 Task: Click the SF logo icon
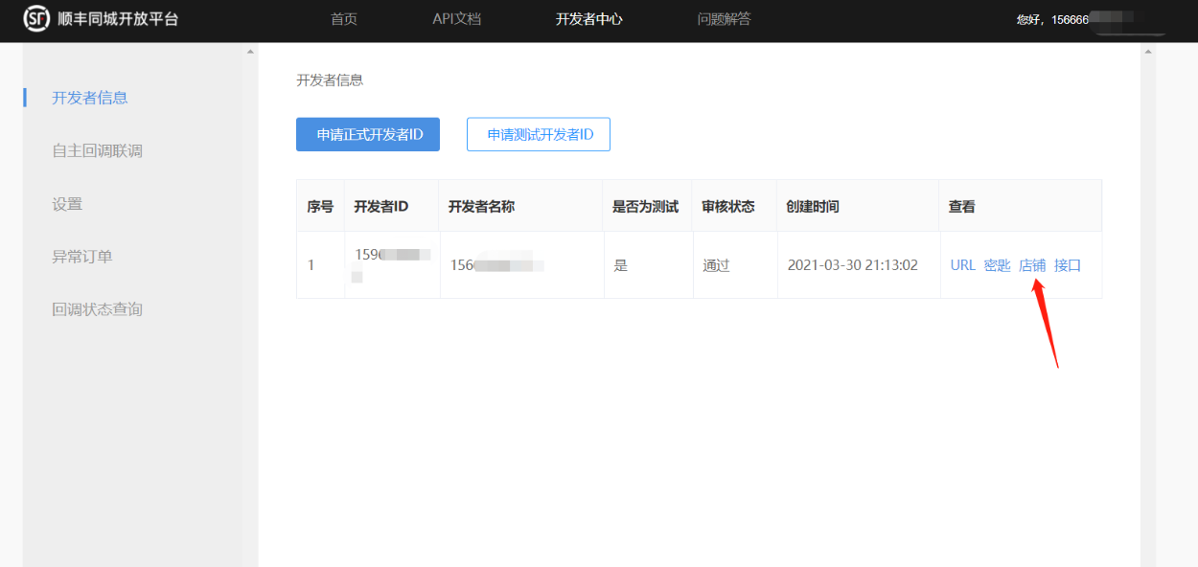coord(35,18)
